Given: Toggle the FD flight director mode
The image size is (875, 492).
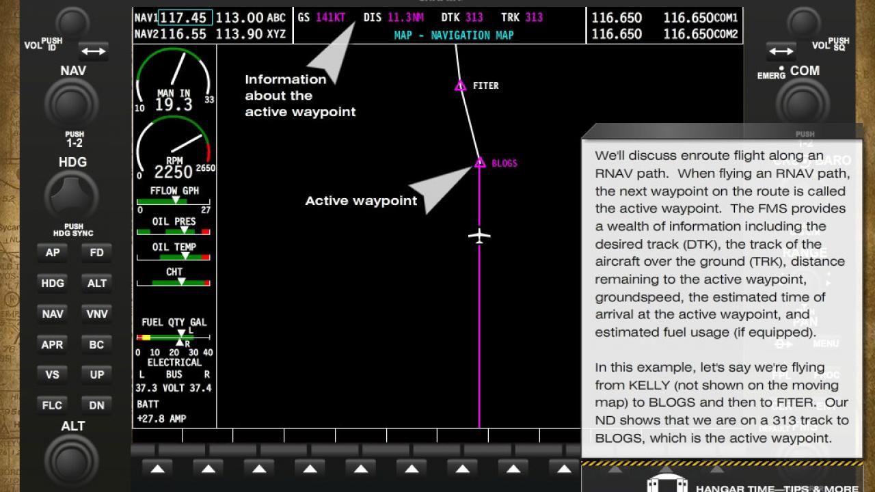Looking at the screenshot, I should click(96, 252).
